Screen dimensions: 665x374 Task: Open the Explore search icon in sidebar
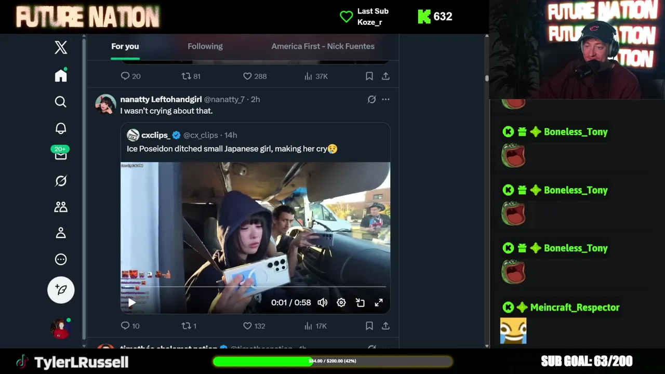pos(61,102)
